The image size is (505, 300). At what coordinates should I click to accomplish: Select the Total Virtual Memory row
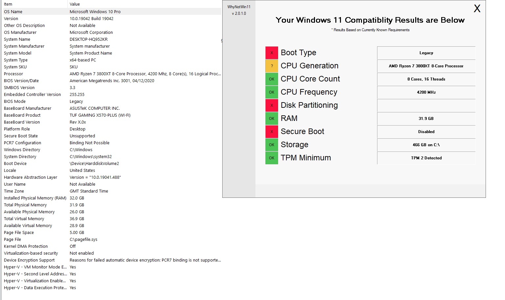[x=111, y=219]
